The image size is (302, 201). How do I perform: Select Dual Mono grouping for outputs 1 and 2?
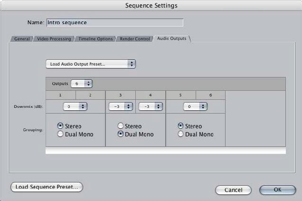pos(60,134)
